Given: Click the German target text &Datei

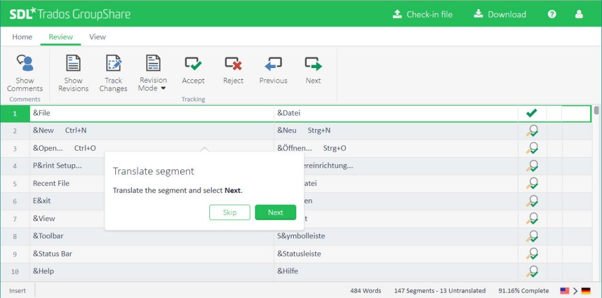Looking at the screenshot, I should click(x=289, y=113).
